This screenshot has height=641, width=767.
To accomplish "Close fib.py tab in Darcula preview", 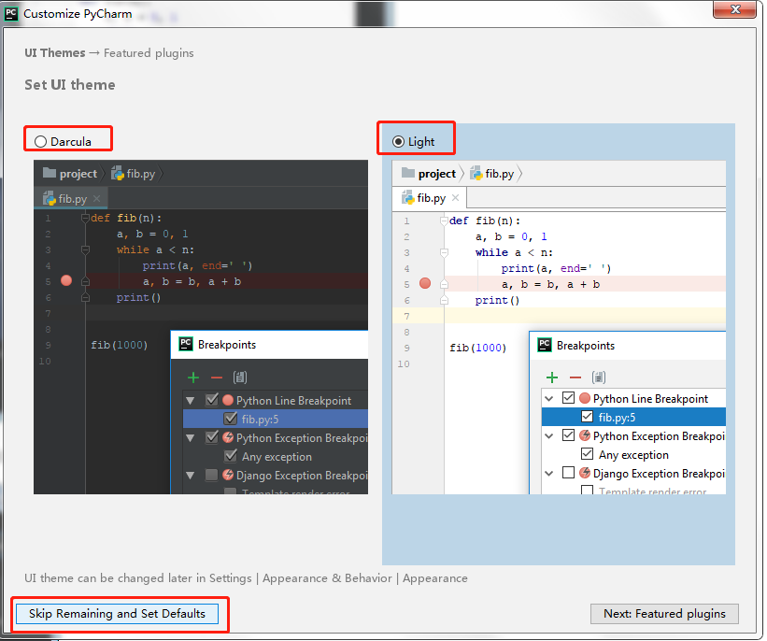I will click(97, 198).
